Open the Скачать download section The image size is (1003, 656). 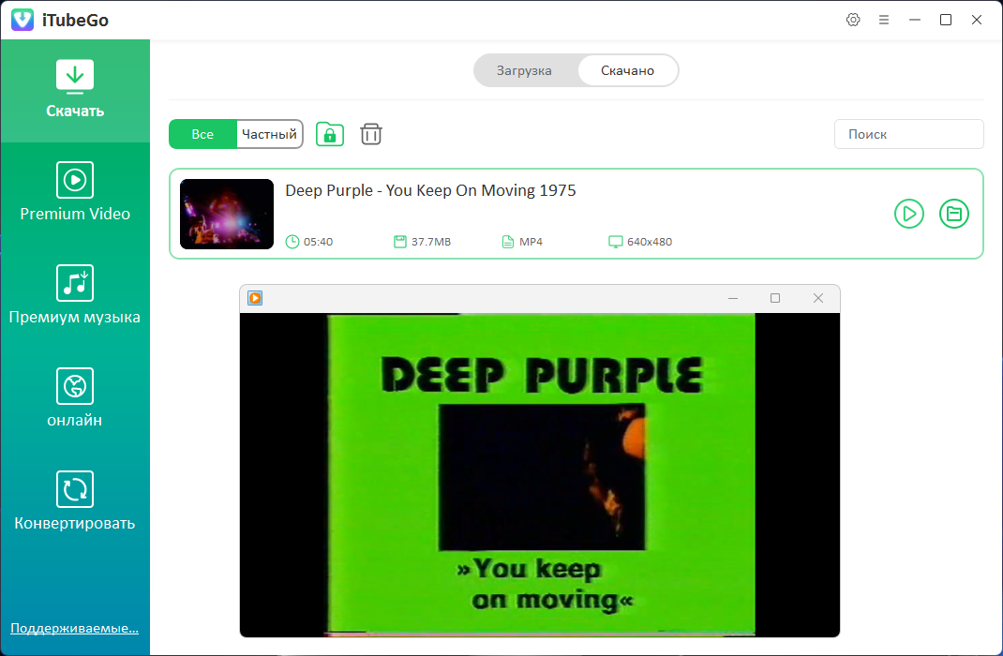tap(75, 90)
